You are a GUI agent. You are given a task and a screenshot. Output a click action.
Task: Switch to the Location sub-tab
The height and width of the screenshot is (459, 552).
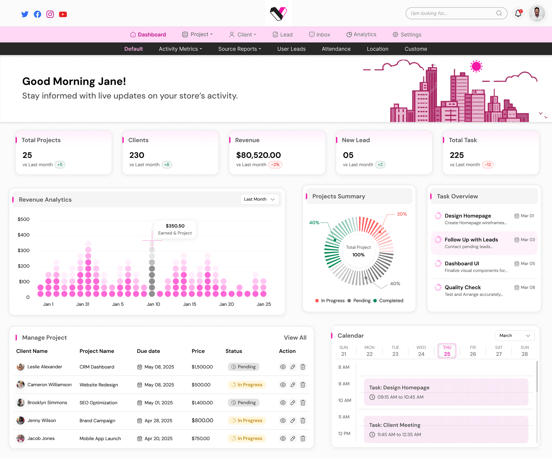coord(377,49)
